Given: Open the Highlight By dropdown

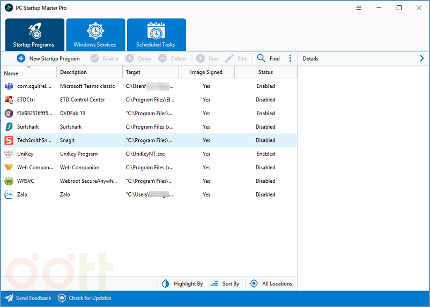Looking at the screenshot, I should point(182,283).
